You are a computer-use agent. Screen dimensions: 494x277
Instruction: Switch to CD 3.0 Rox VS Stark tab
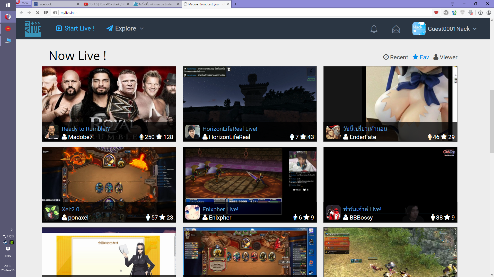click(104, 4)
